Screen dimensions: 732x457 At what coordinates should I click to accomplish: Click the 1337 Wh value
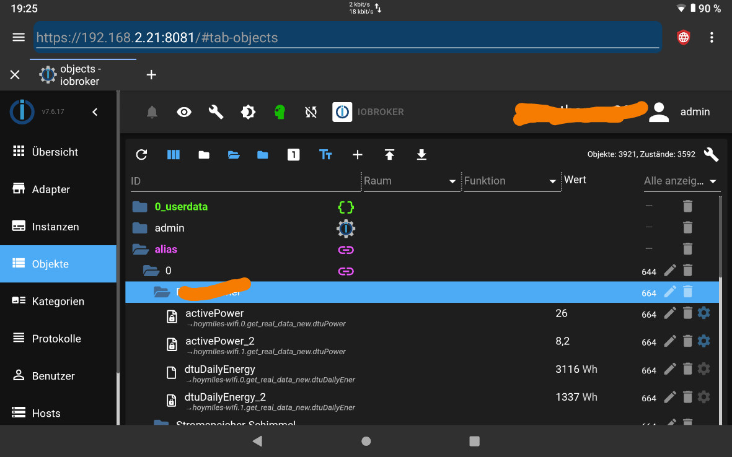point(576,398)
